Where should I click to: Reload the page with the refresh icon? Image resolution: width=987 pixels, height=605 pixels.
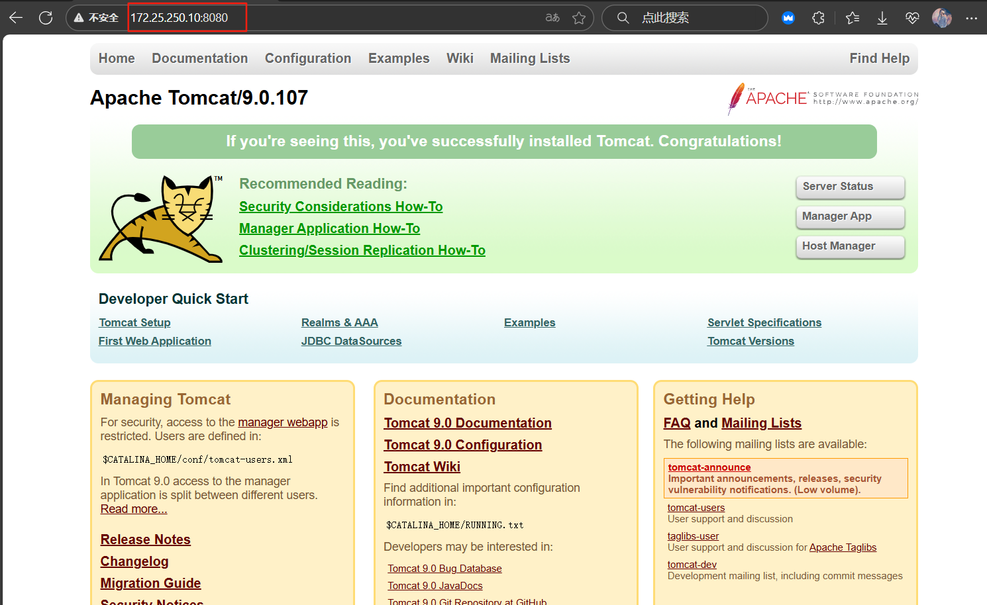pyautogui.click(x=46, y=18)
